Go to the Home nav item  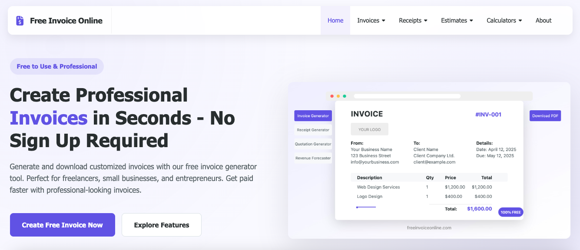pyautogui.click(x=335, y=20)
